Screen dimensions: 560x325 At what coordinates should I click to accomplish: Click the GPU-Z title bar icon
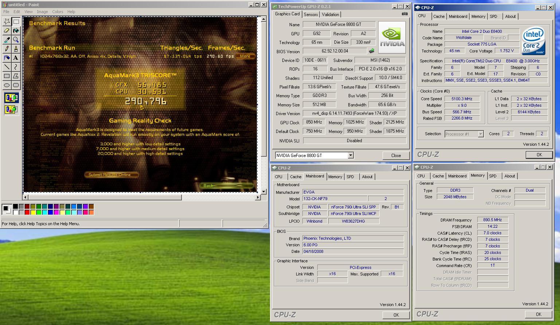click(275, 7)
